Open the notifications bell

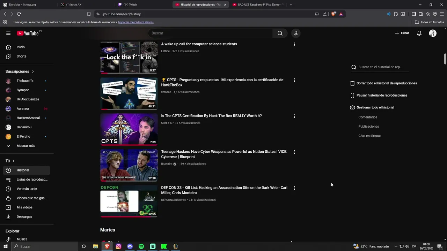(x=419, y=33)
